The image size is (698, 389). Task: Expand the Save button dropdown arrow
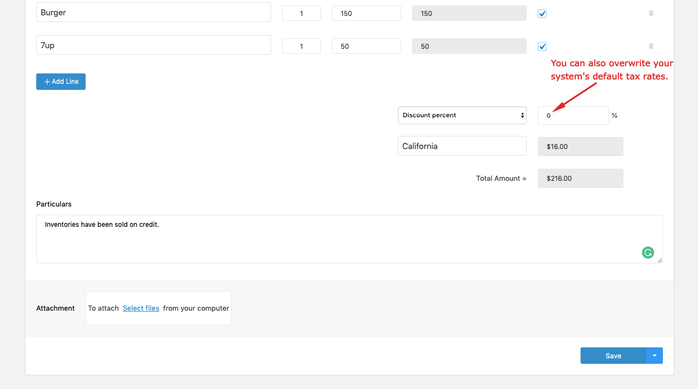point(654,355)
